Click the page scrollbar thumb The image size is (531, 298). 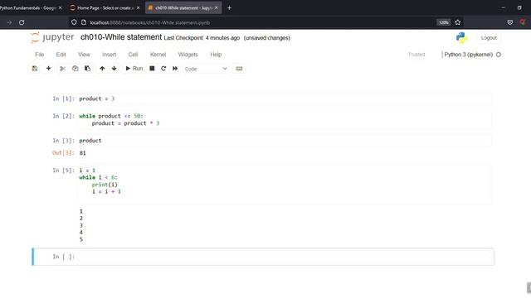tap(529, 287)
